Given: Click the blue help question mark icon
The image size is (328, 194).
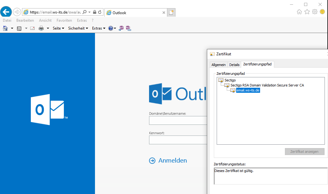Looking at the screenshot, I should click(x=110, y=28).
